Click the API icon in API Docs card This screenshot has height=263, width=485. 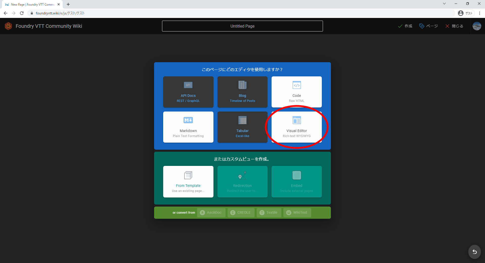(188, 85)
